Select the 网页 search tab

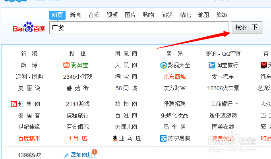57,15
